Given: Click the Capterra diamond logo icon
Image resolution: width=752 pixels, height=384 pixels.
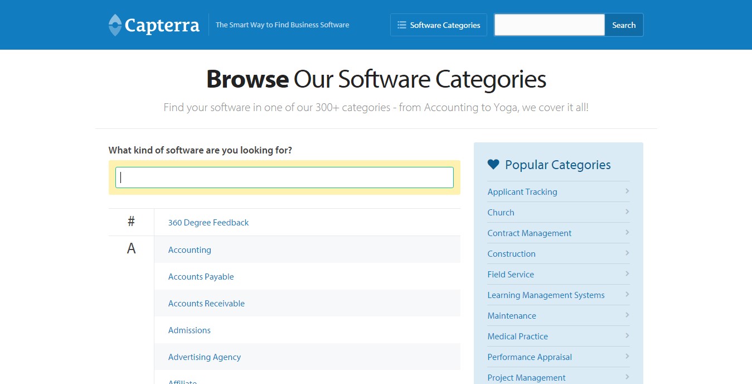Looking at the screenshot, I should tap(114, 25).
